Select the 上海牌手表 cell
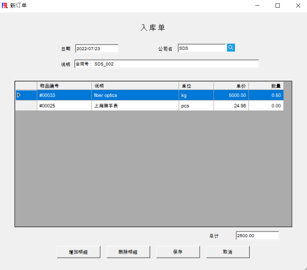Viewport: 307px width, 270px height. pyautogui.click(x=135, y=106)
